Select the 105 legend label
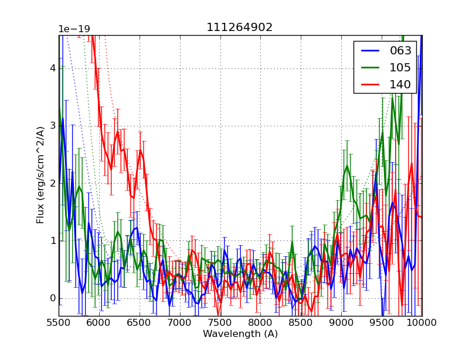This screenshot has width=469, height=351. [x=400, y=68]
